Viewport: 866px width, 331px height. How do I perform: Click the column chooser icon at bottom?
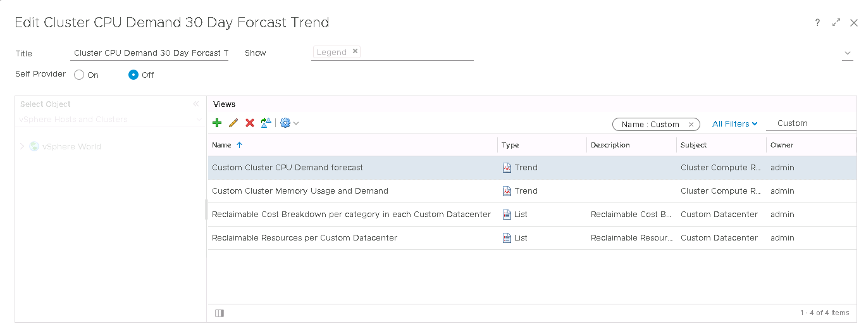[220, 313]
